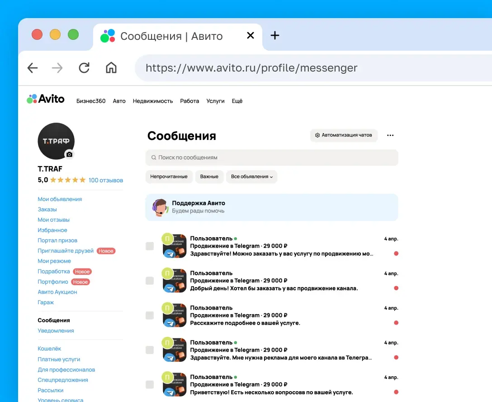
Task: Open Услуги category
Action: click(x=216, y=101)
